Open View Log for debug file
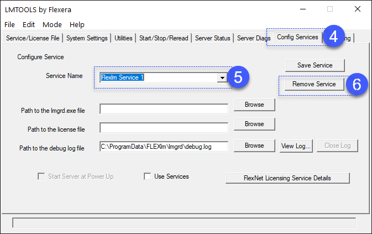 [296, 145]
